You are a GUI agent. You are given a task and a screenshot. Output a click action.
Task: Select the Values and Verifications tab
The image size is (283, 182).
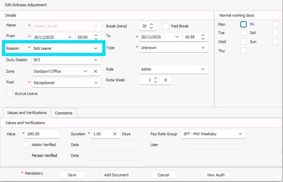click(x=27, y=113)
